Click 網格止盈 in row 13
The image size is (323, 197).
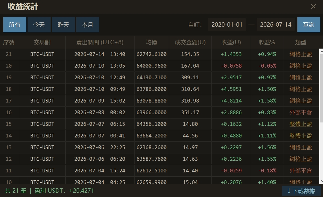coord(301,147)
